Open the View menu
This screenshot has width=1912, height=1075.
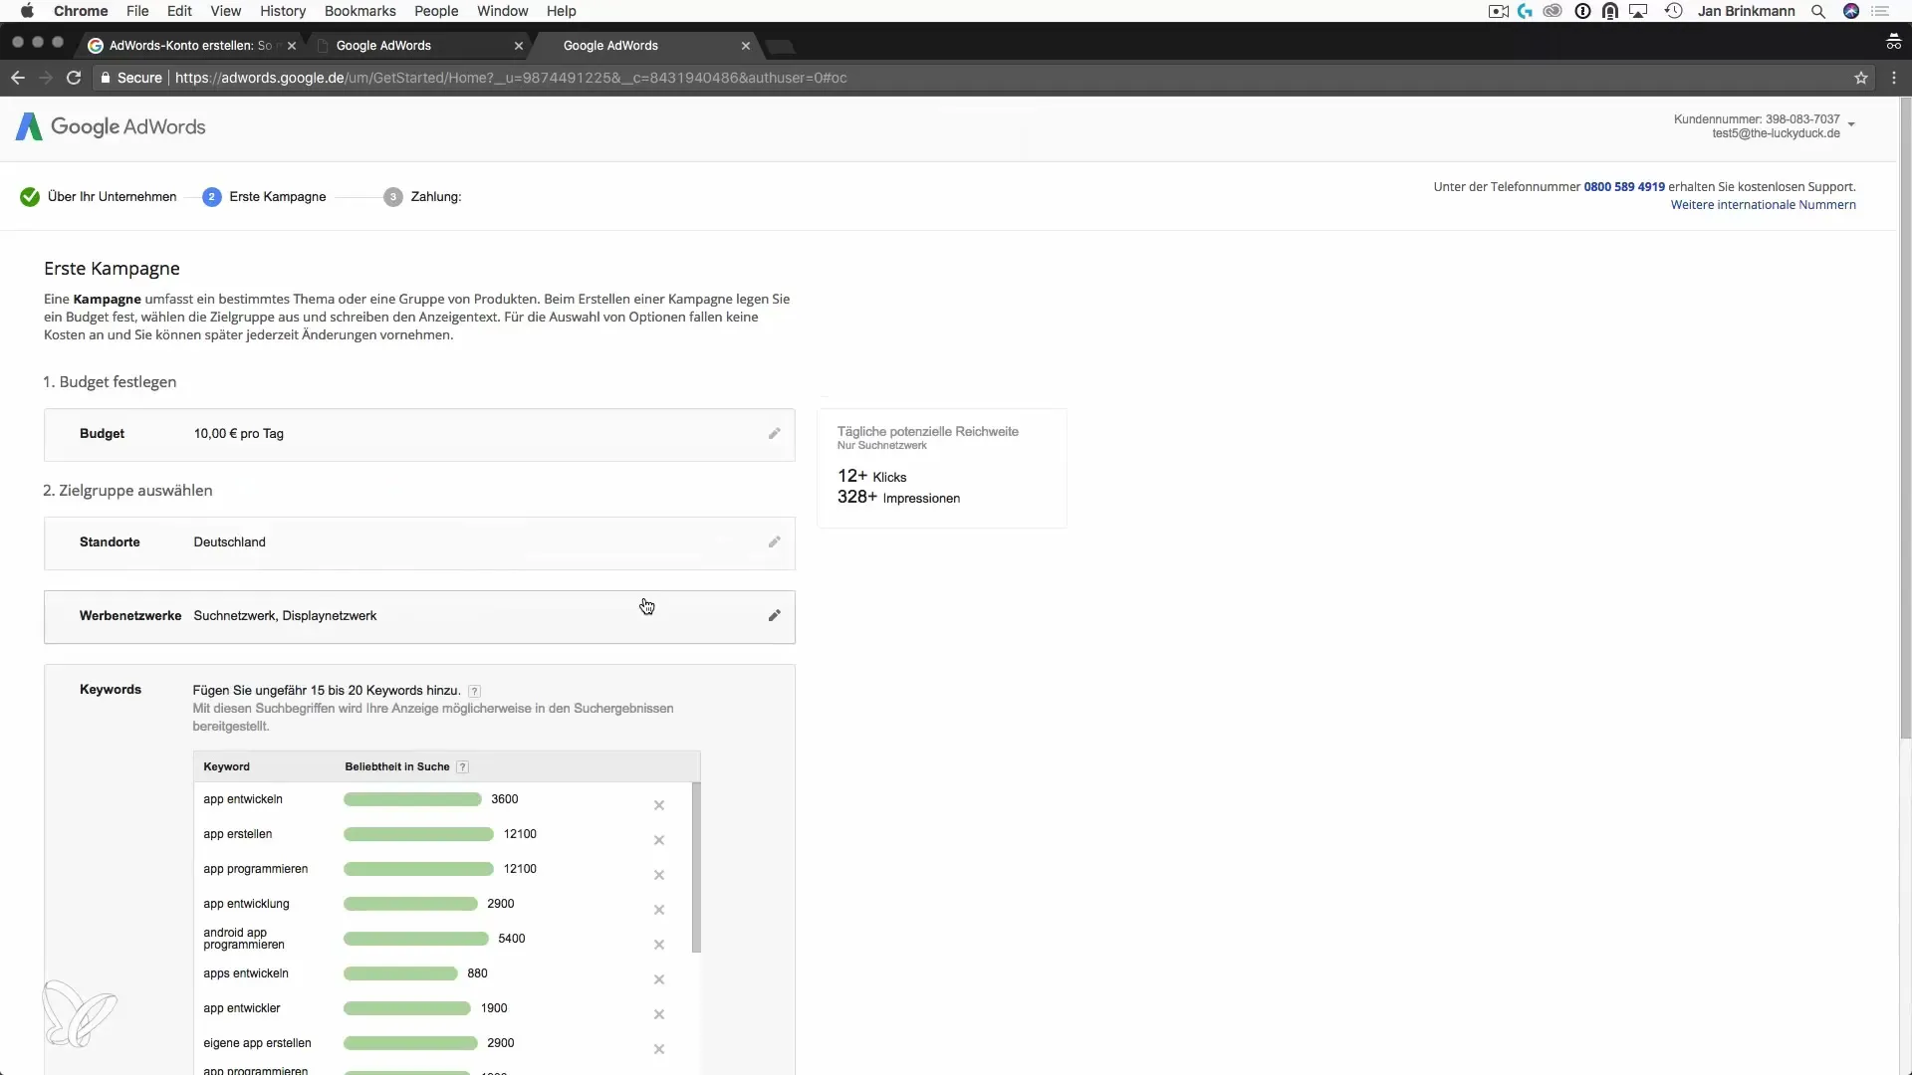(x=226, y=11)
